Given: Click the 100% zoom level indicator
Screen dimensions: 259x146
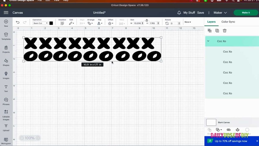Looking at the screenshot, I should (x=30, y=138).
